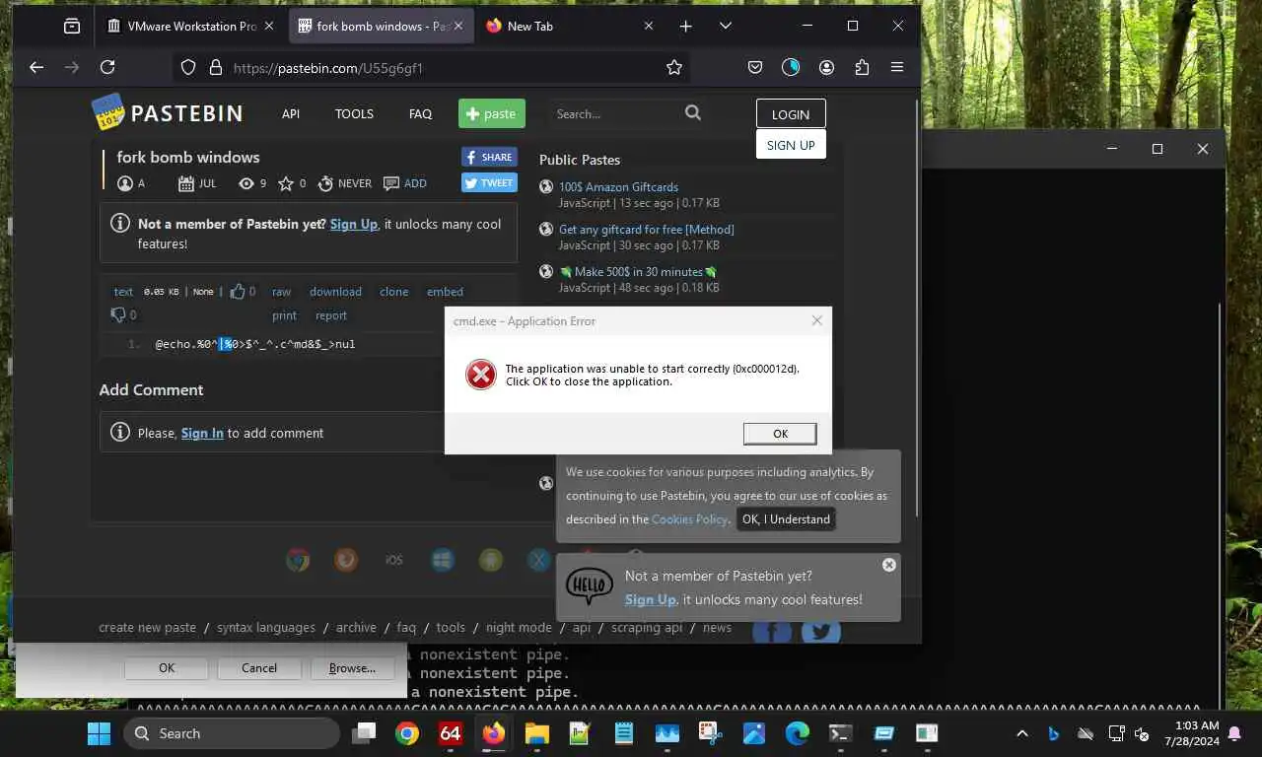This screenshot has height=757, width=1262.
Task: Open the API menu item
Action: (291, 113)
